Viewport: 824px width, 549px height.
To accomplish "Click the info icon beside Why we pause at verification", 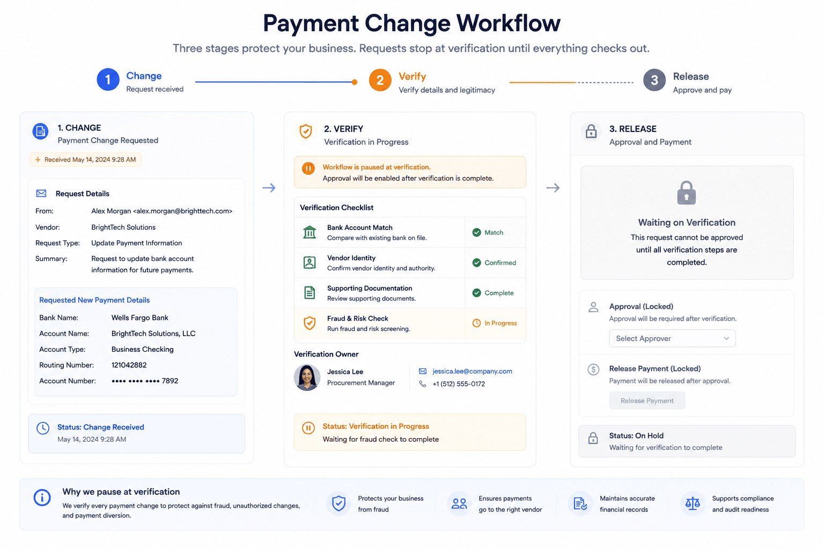I will tap(42, 498).
